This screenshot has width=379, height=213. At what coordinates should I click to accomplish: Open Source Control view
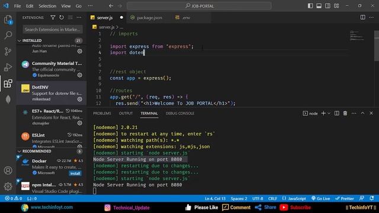pyautogui.click(x=8, y=51)
